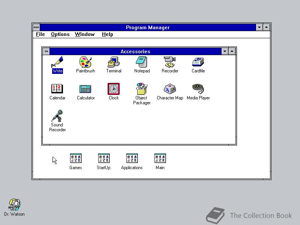Click the Character Map icon

pyautogui.click(x=170, y=89)
